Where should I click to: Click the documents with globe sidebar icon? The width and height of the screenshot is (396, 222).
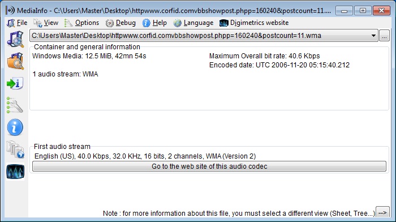[x=15, y=150]
